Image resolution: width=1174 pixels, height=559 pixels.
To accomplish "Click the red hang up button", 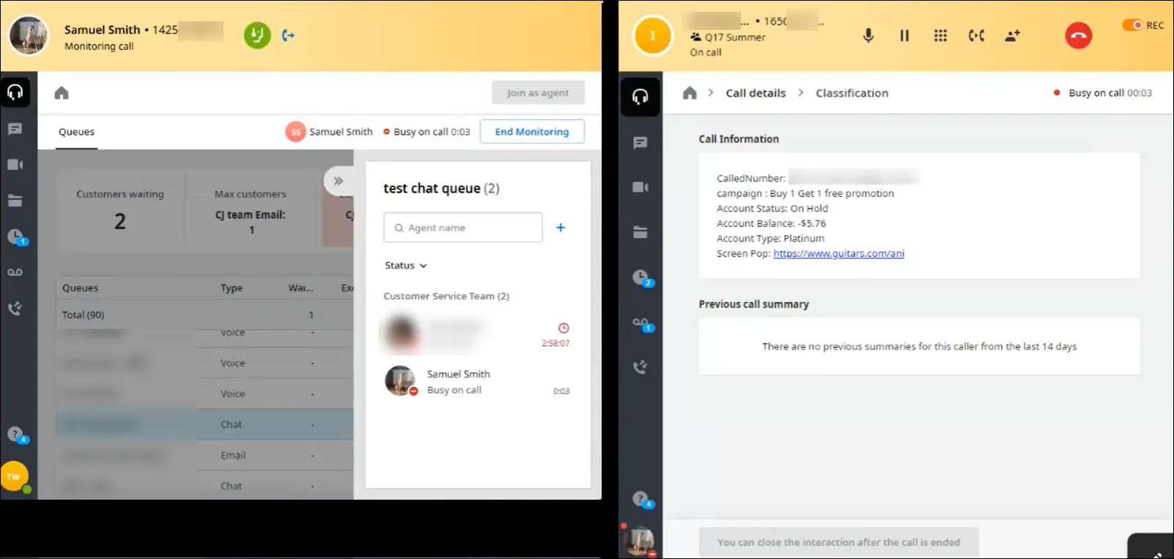I will point(1078,35).
